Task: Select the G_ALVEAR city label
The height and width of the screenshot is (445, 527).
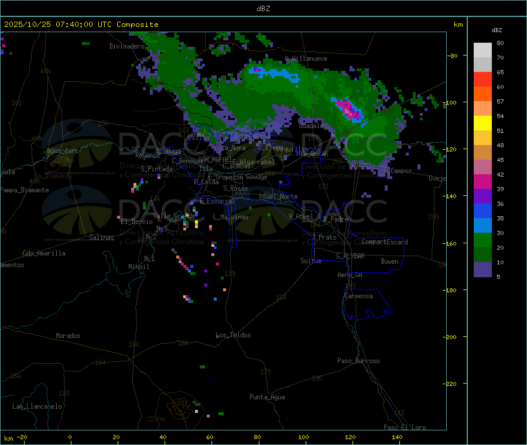Action: tap(350, 256)
